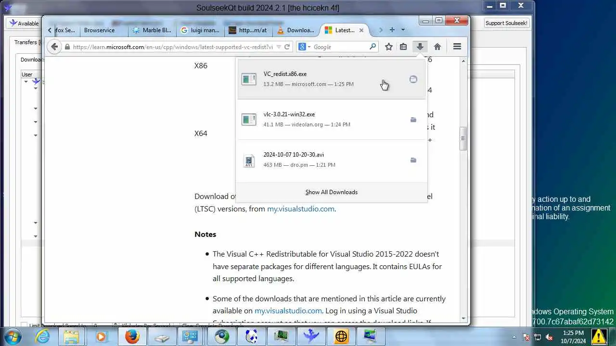Click the muted volume tray icon
616x346 pixels.
(x=549, y=337)
